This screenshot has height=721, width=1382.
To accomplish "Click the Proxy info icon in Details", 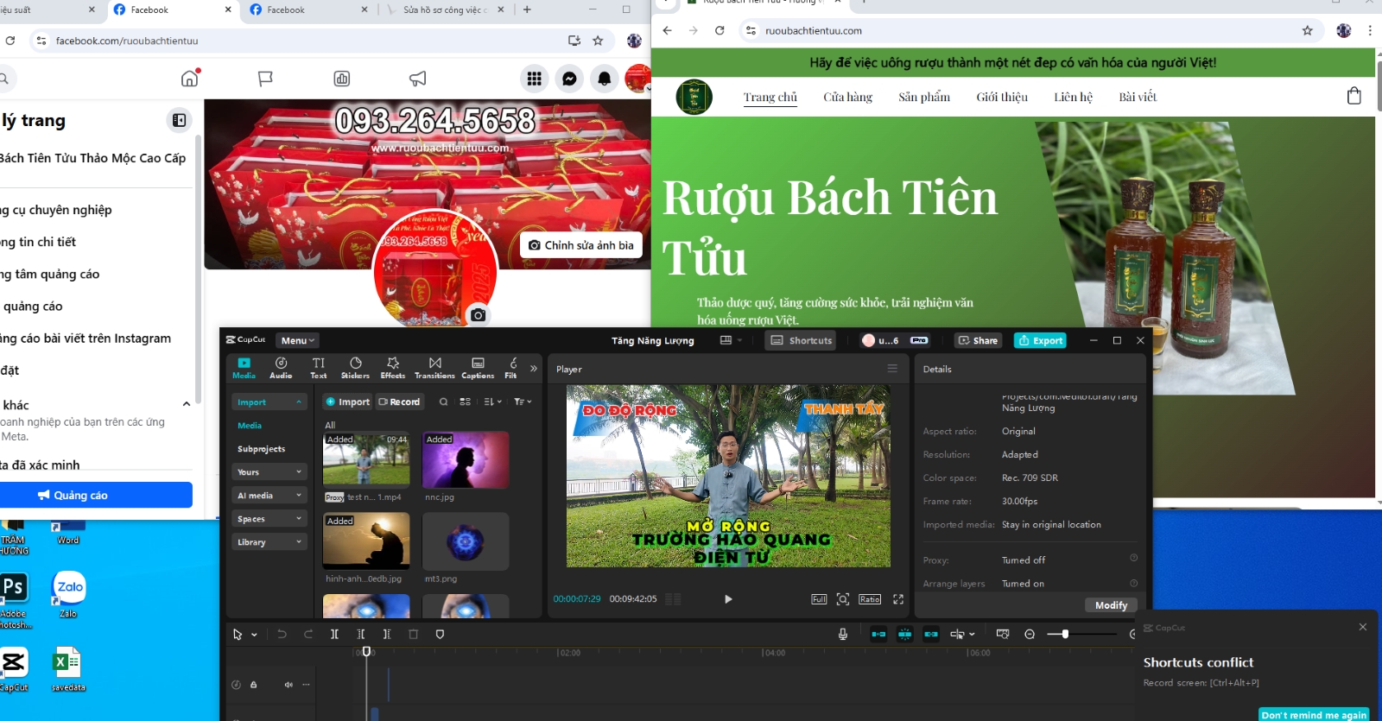I will tap(1134, 558).
